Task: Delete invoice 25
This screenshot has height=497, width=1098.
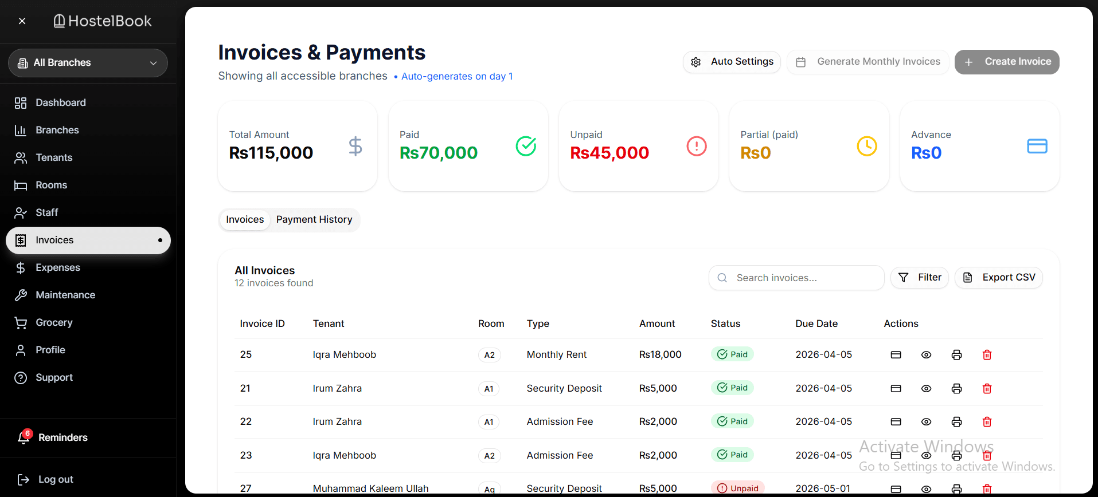Action: pos(987,355)
